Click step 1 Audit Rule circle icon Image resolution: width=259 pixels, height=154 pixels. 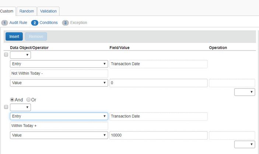coord(4,23)
